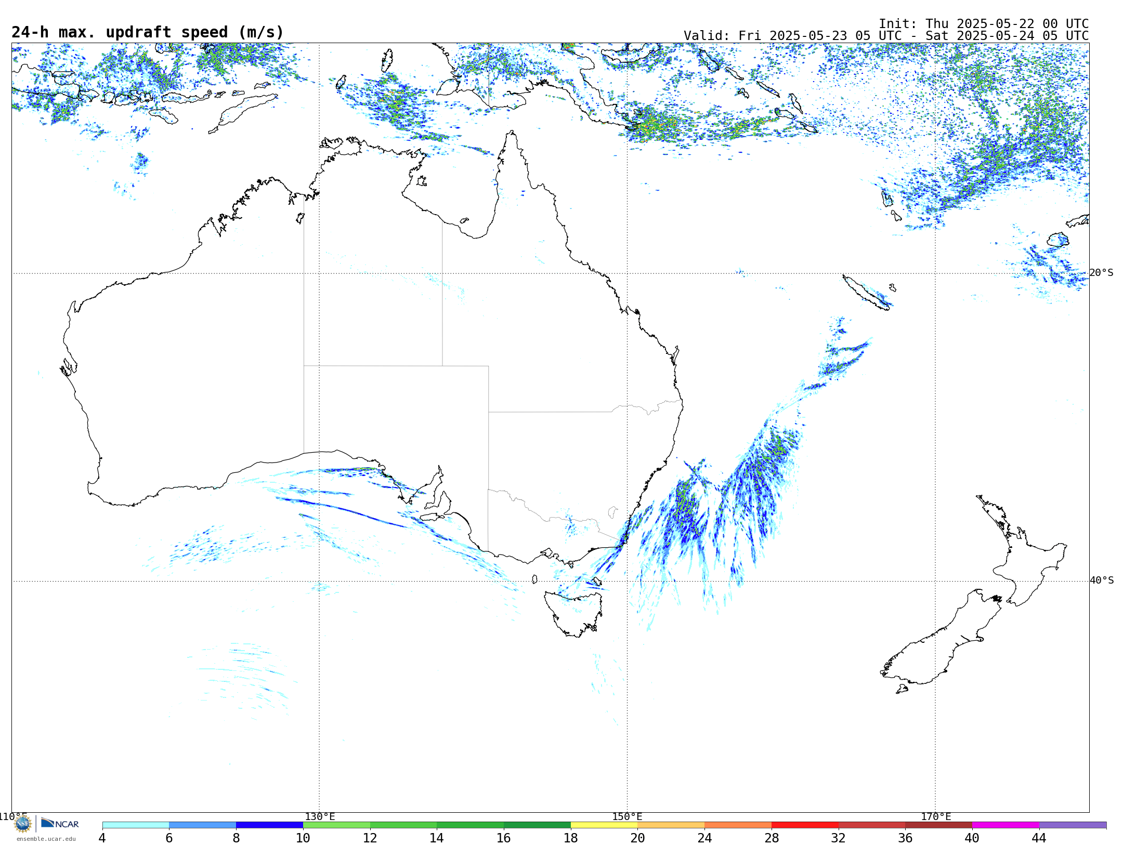1123x845 pixels.
Task: Select the dark green 16–18 colorbar segment
Action: pyautogui.click(x=537, y=825)
